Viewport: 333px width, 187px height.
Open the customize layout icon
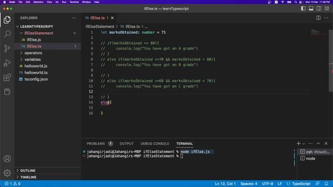(327, 8)
